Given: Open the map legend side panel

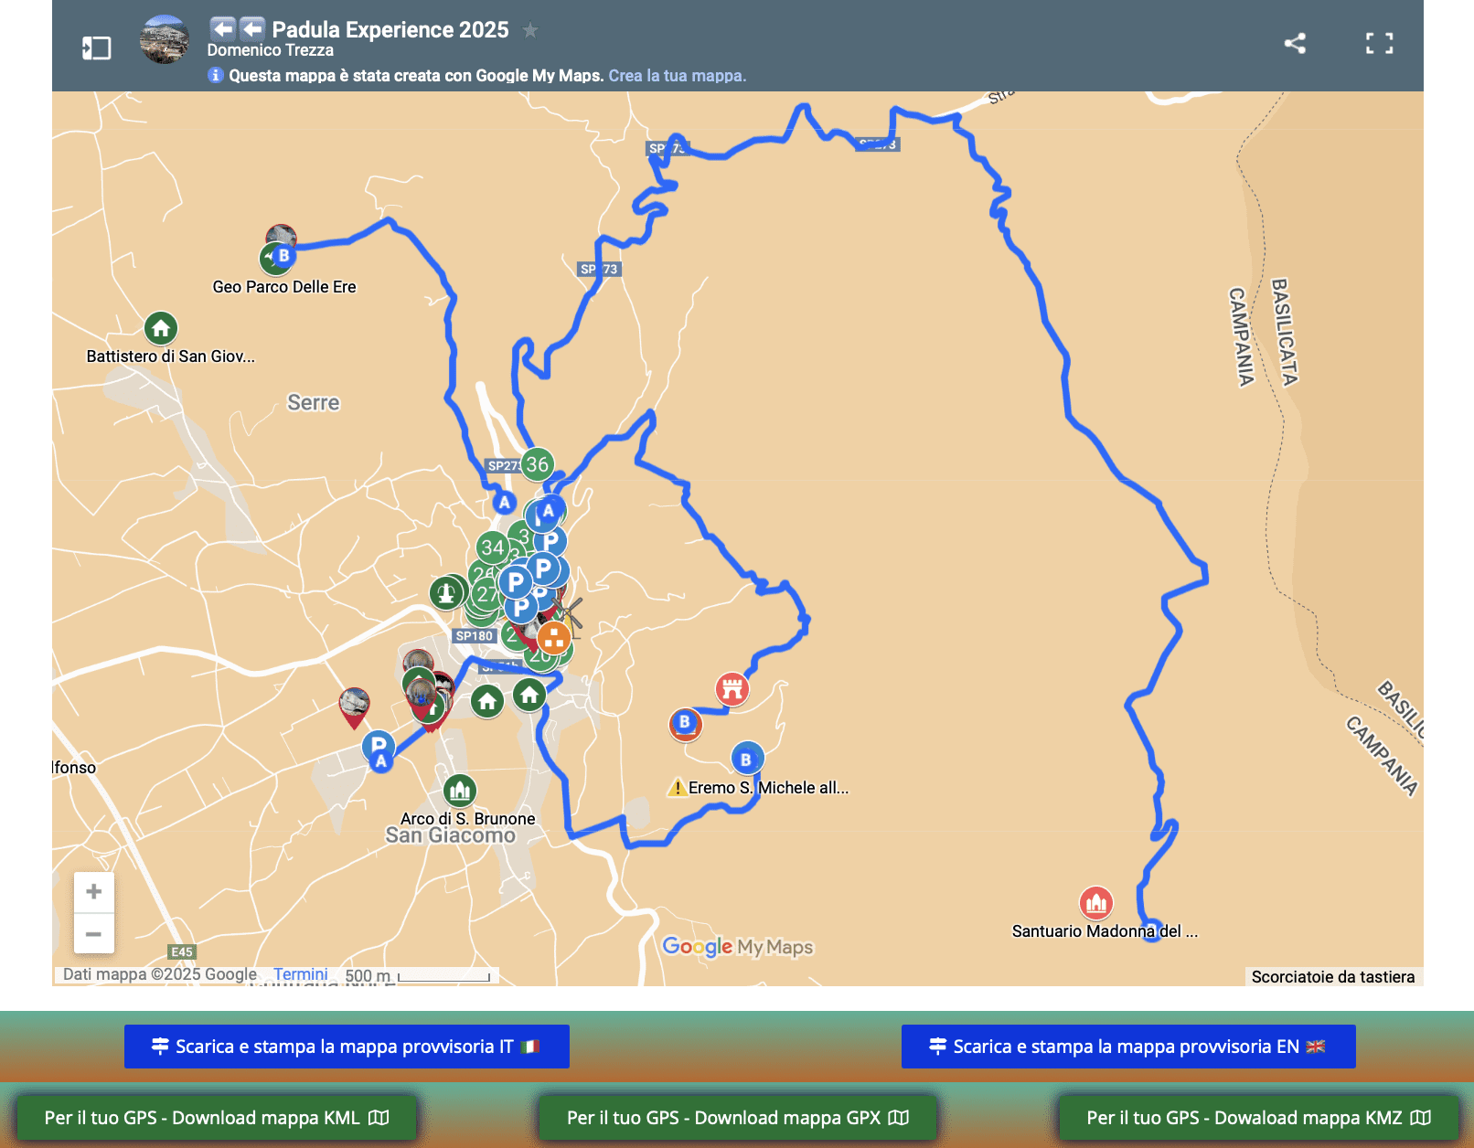Looking at the screenshot, I should coord(96,48).
